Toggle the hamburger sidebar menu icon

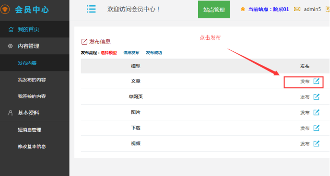(x=91, y=9)
